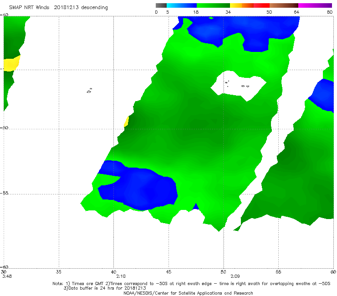Click the blue patch in the right-edge swath
This screenshot has width=337, height=296.
pos(322,96)
